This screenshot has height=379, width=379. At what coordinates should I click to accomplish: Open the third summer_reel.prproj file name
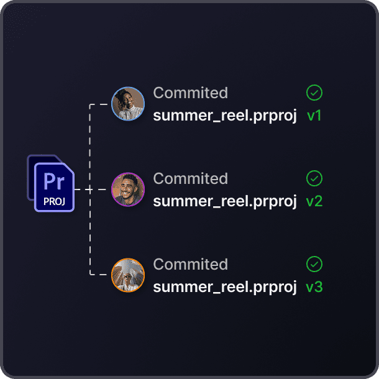225,287
